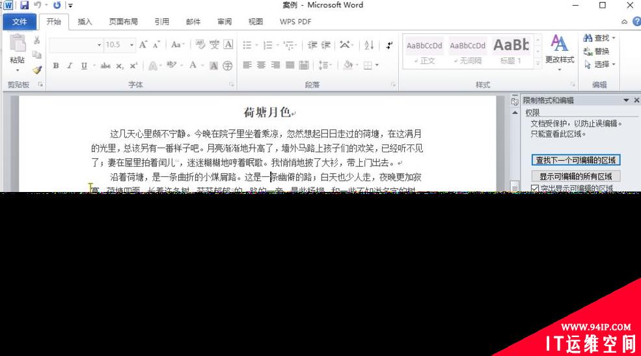Click the Enclose Characters (字) icon
Image resolution: width=641 pixels, height=356 pixels.
[228, 65]
